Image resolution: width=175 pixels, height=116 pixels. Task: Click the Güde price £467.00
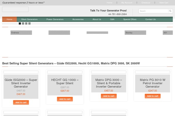[21, 94]
